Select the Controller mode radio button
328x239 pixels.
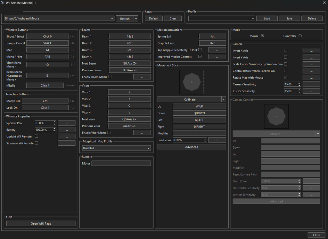300,36
